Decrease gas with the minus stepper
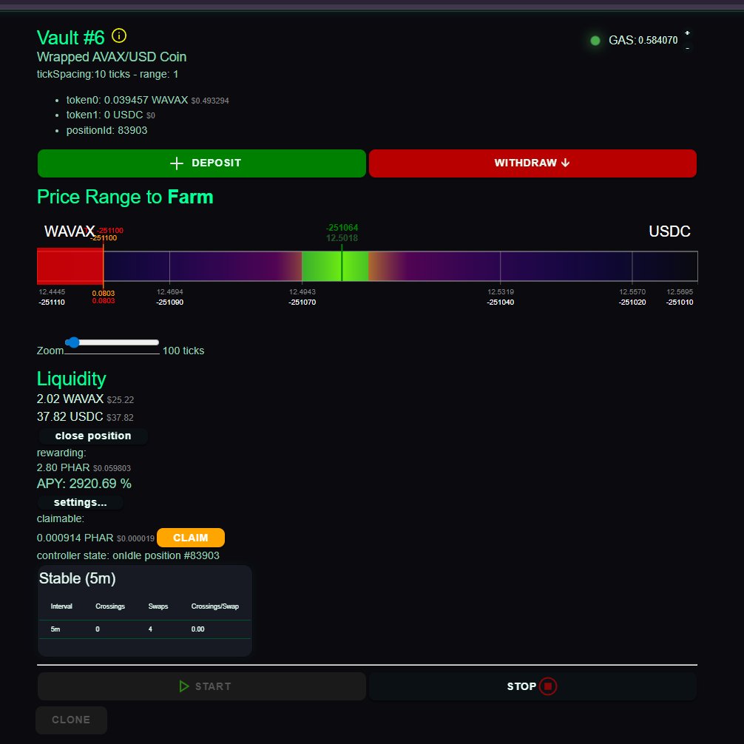 pos(687,48)
